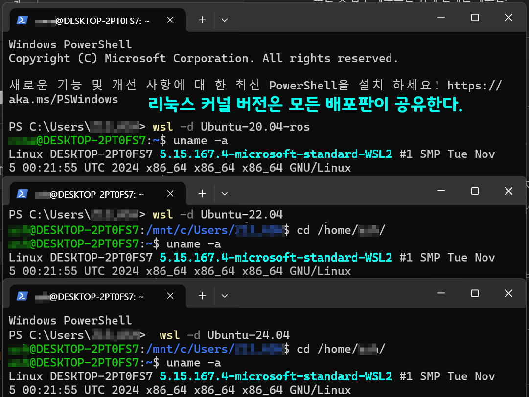
Task: Click the kernel version text in the bottom terminal
Action: coord(276,376)
